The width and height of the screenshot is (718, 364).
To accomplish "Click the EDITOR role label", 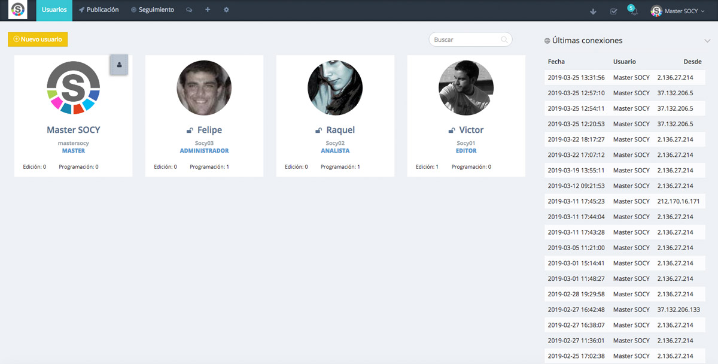I will tap(466, 151).
